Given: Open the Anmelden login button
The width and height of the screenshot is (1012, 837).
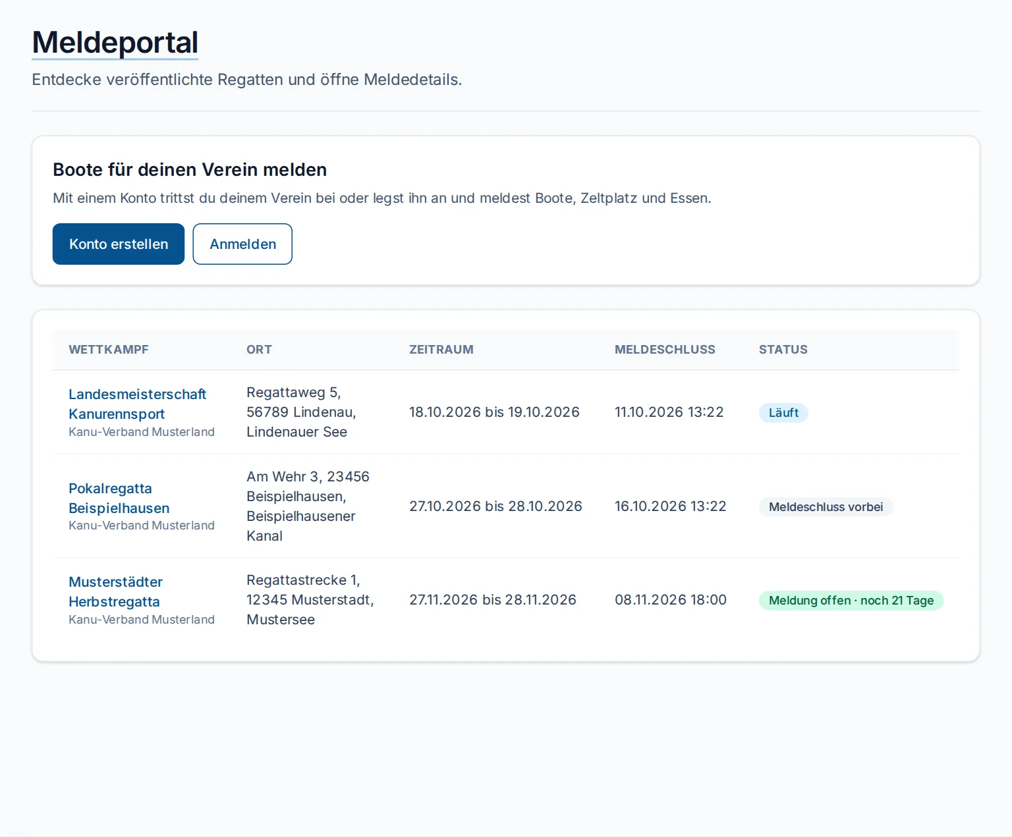Looking at the screenshot, I should click(x=242, y=244).
